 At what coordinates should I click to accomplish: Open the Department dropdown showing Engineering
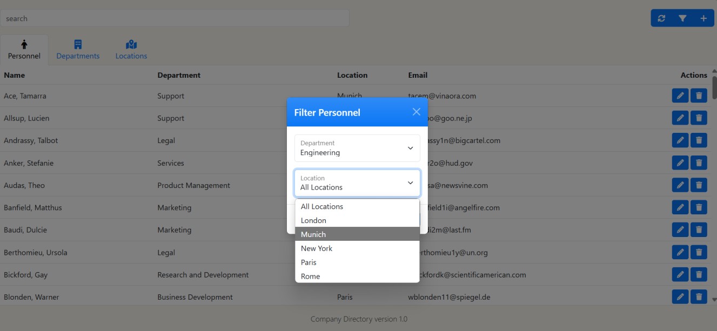[357, 148]
